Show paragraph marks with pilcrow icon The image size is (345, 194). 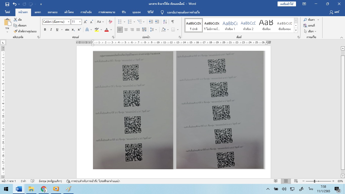[x=173, y=22]
